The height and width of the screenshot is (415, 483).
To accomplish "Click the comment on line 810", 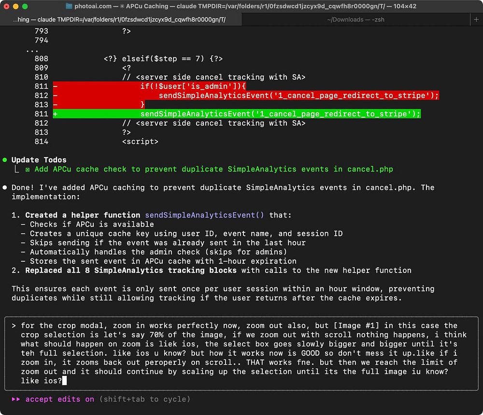I will pos(214,77).
